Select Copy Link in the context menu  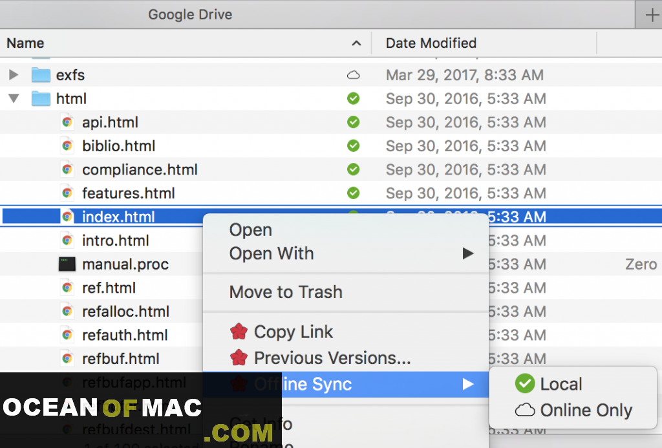pyautogui.click(x=346, y=332)
